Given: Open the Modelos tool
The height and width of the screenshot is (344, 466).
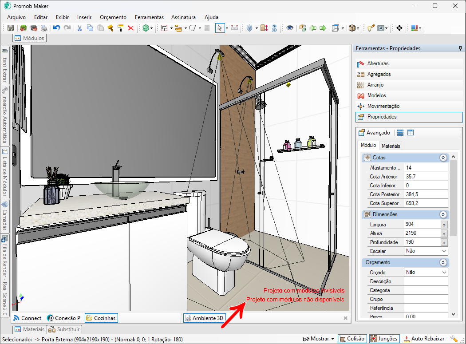Looking at the screenshot, I should [x=409, y=95].
